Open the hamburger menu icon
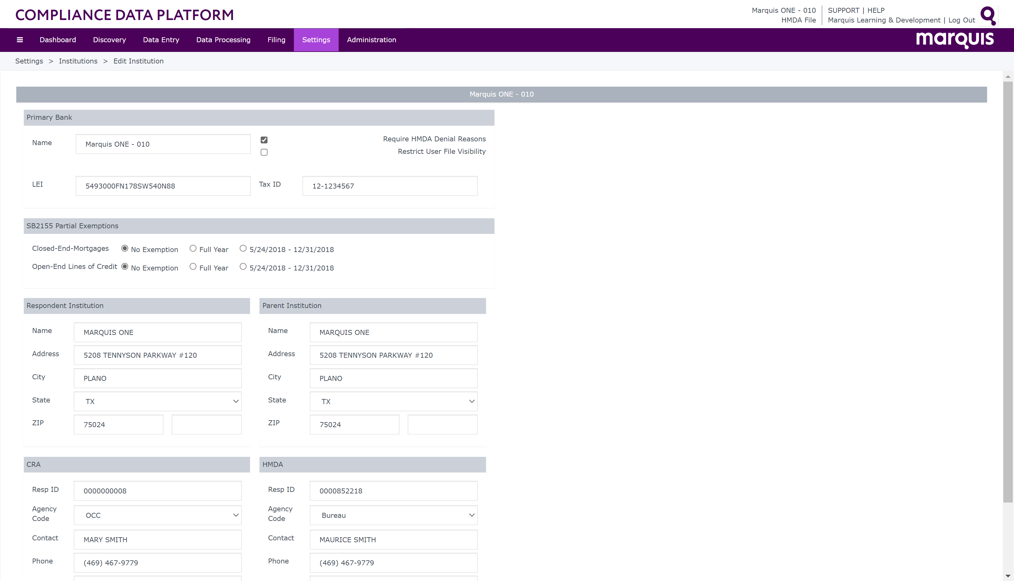Viewport: 1014px width, 581px height. tap(20, 40)
